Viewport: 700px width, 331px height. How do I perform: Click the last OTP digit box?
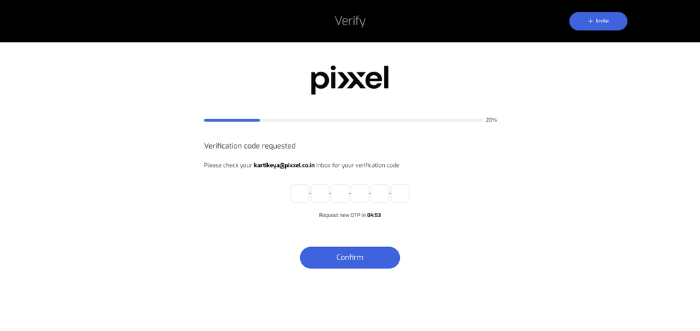pyautogui.click(x=400, y=194)
